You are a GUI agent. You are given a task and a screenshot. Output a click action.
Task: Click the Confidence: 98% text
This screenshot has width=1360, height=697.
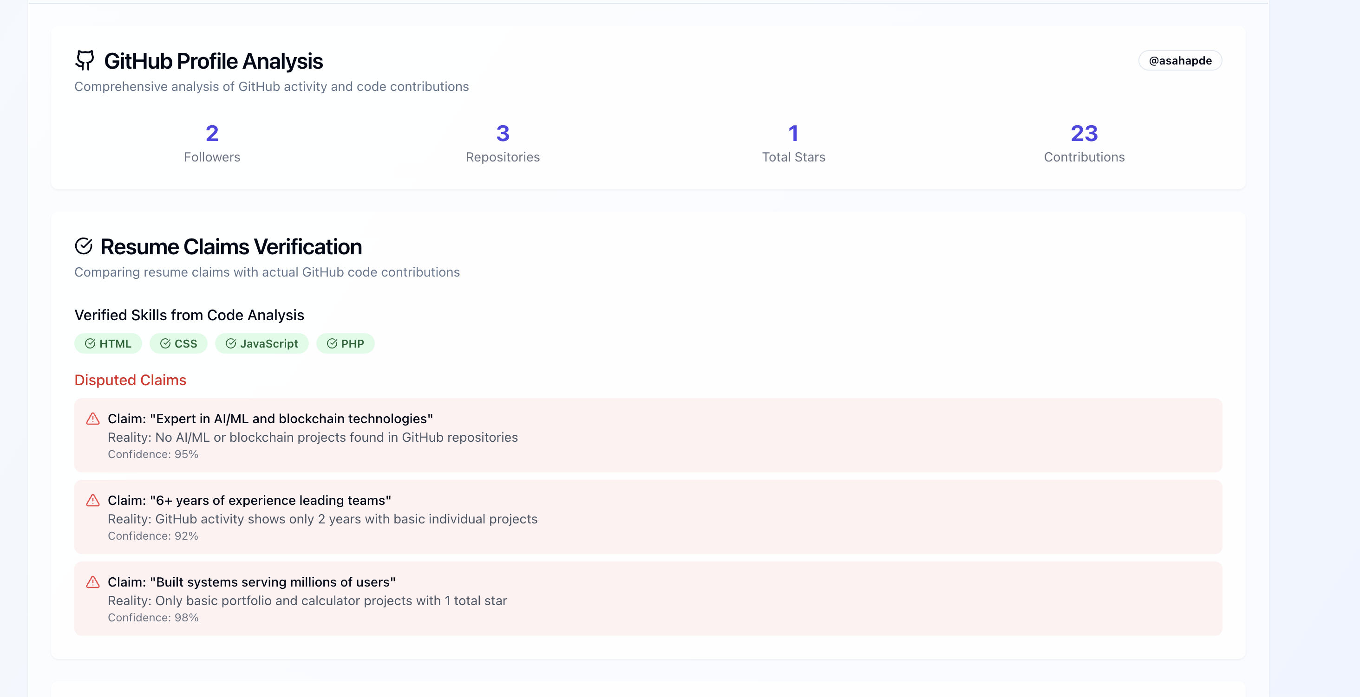click(153, 617)
